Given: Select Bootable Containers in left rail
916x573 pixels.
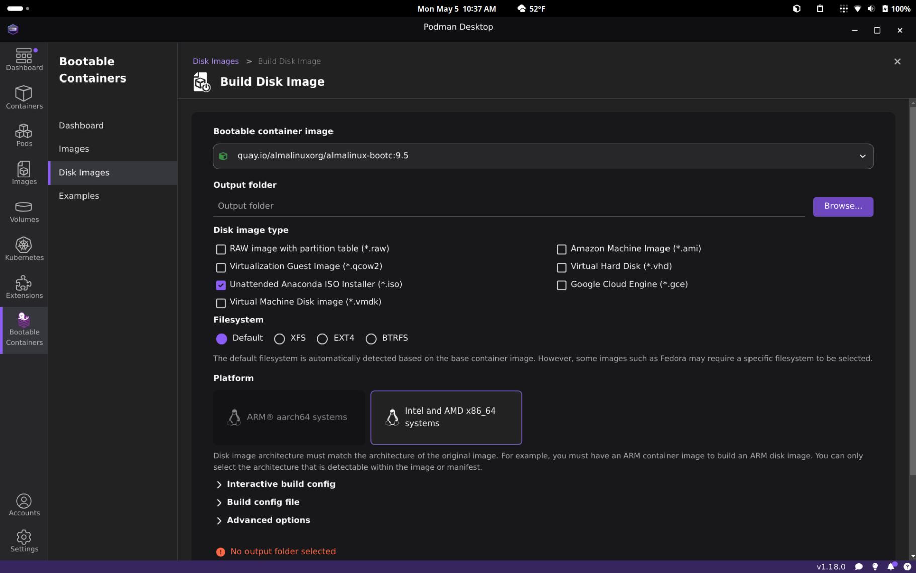Looking at the screenshot, I should coord(24,330).
